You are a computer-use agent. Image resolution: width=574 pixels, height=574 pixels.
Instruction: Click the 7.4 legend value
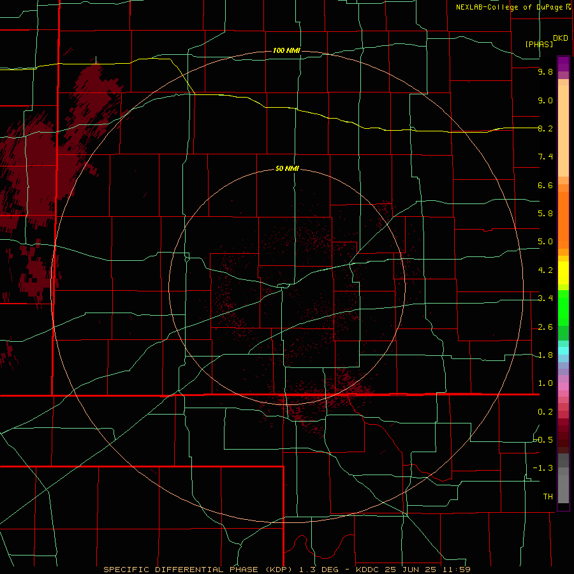click(x=545, y=157)
